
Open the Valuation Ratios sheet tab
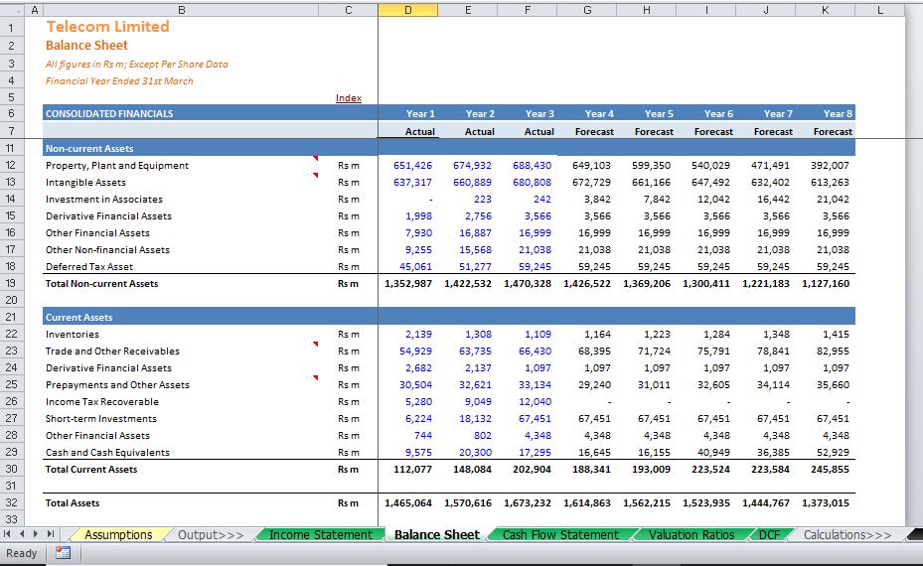[692, 535]
